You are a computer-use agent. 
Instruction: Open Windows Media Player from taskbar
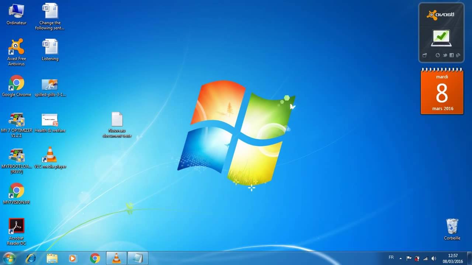73,258
